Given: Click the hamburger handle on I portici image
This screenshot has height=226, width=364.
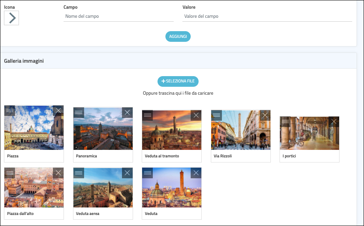Looking at the screenshot, I should (x=285, y=121).
